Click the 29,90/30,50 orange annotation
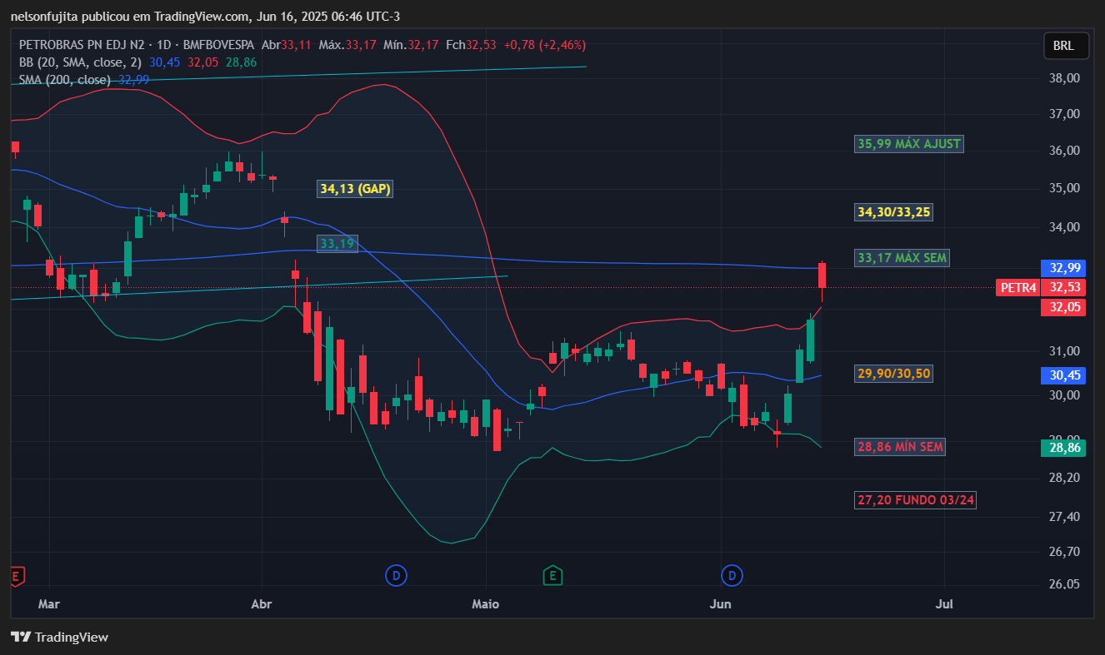Screen dimensions: 1105x655 click(x=894, y=374)
